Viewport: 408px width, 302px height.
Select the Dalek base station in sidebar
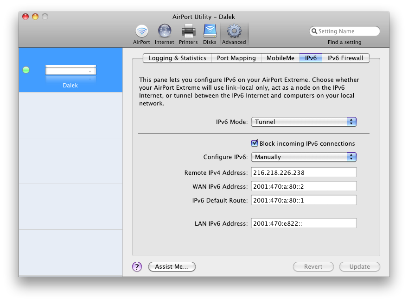pos(70,70)
